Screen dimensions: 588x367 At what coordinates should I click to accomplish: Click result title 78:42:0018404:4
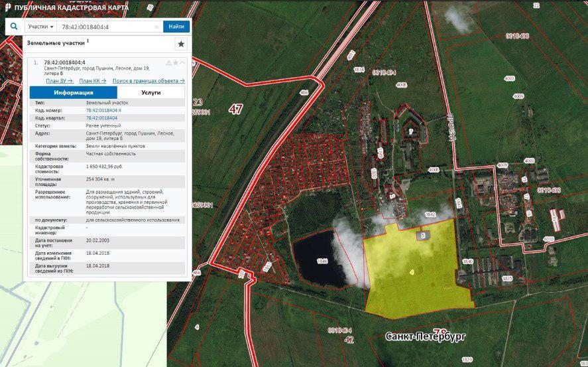(64, 62)
